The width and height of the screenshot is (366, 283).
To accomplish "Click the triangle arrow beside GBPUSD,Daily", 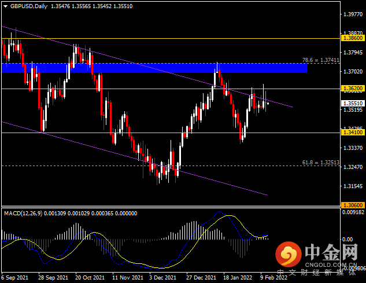I will 6,6.
